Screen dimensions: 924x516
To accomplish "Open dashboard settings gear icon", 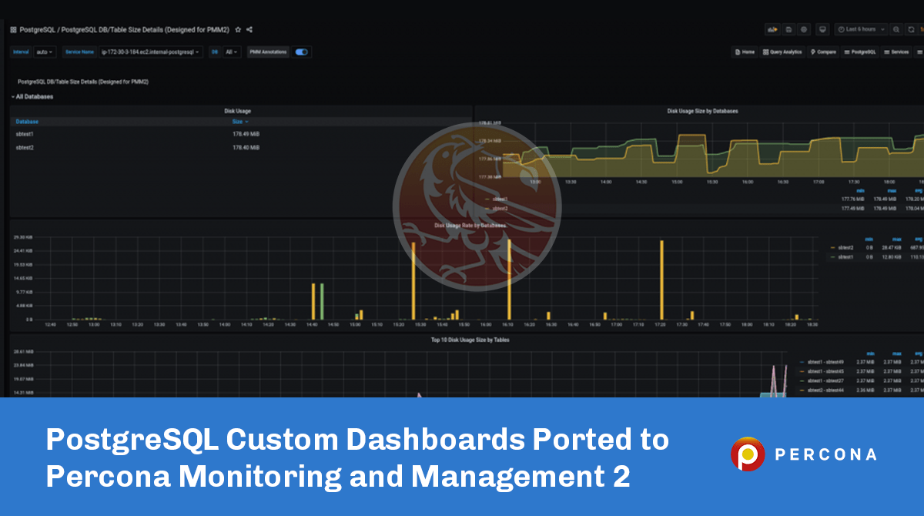I will point(804,29).
